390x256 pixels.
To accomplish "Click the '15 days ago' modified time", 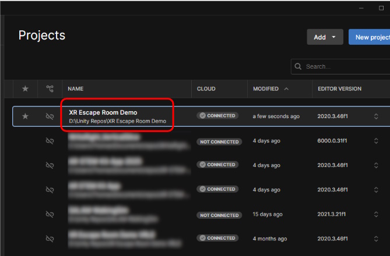I will coord(268,214).
